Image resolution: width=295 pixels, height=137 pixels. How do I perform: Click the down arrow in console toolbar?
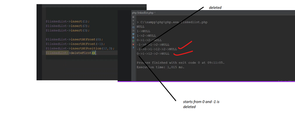[x=133, y=24]
